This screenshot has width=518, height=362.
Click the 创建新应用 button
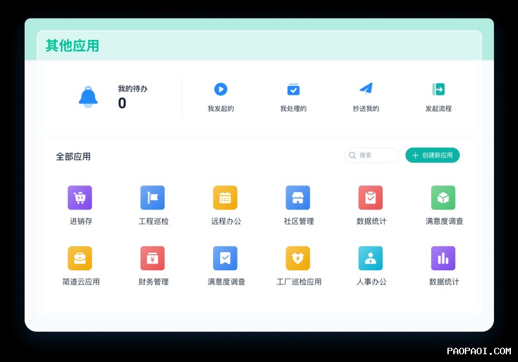433,155
